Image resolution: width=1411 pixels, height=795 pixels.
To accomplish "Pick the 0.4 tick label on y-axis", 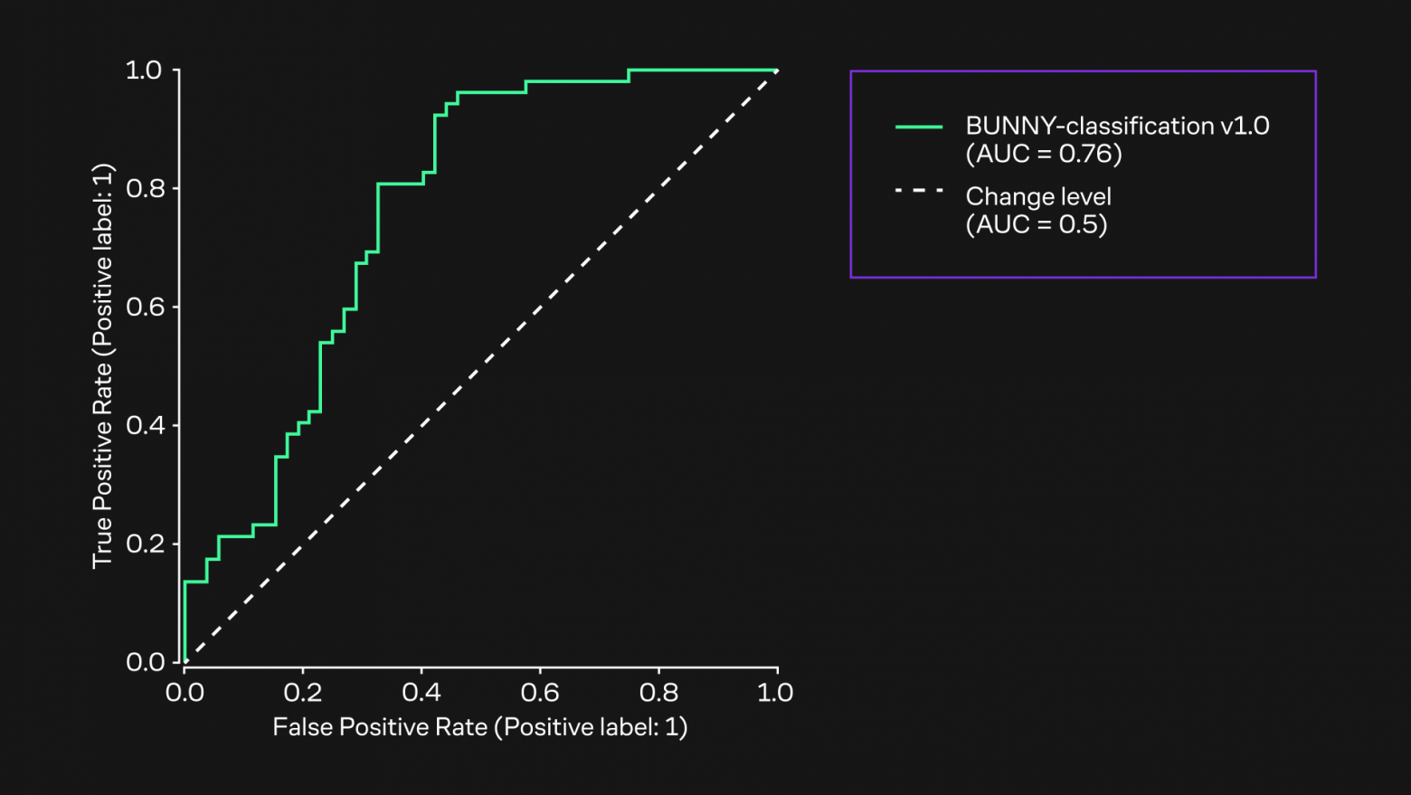I will [145, 426].
